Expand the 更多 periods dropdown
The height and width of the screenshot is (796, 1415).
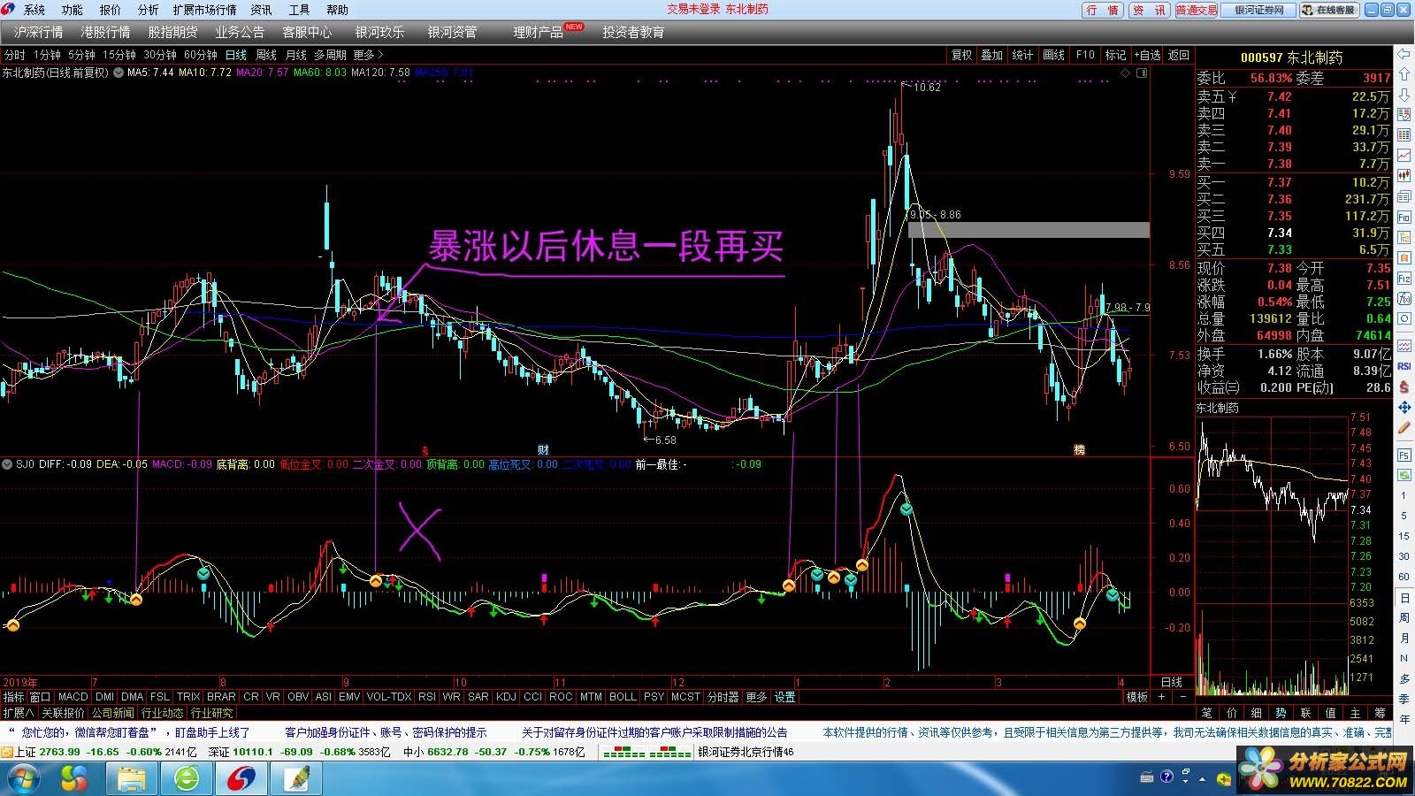(368, 55)
